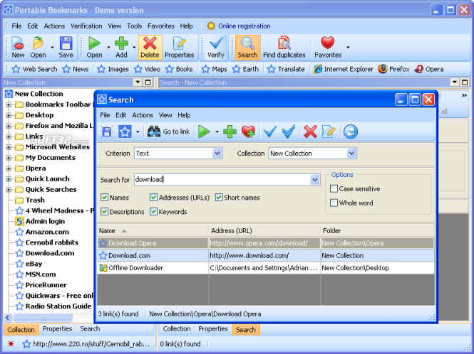Launch Firefox from the links bar
The image size is (474, 354).
click(x=393, y=69)
